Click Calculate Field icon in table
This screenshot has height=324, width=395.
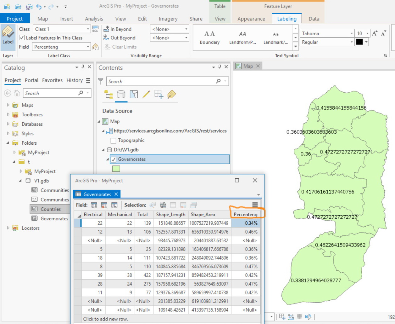click(x=114, y=205)
